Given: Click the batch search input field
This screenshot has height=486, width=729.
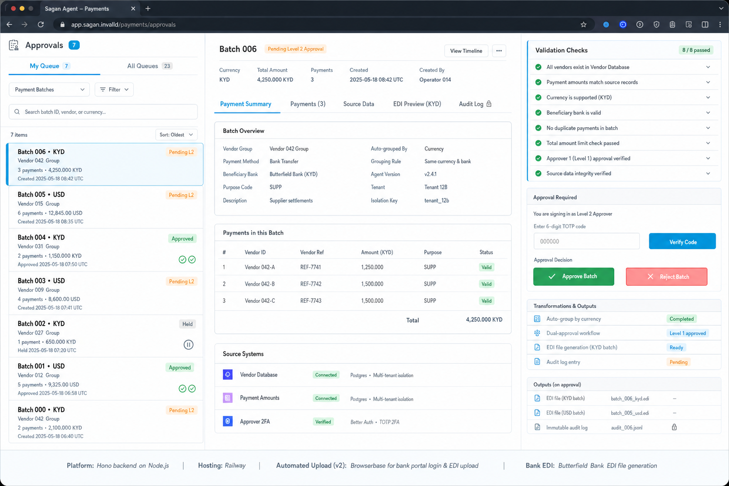Looking at the screenshot, I should click(103, 112).
